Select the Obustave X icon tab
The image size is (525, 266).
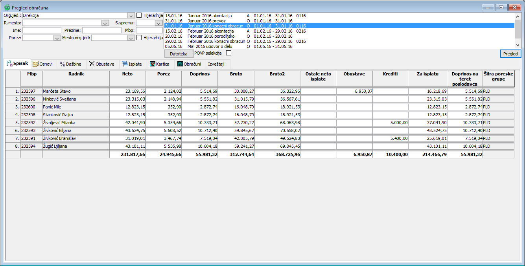92,64
